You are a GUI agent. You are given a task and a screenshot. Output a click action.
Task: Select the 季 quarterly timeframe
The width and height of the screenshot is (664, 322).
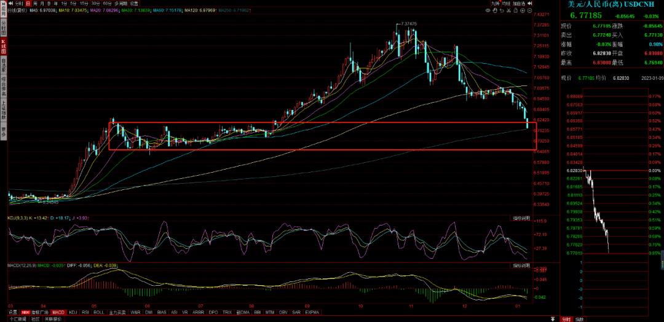tap(49, 4)
